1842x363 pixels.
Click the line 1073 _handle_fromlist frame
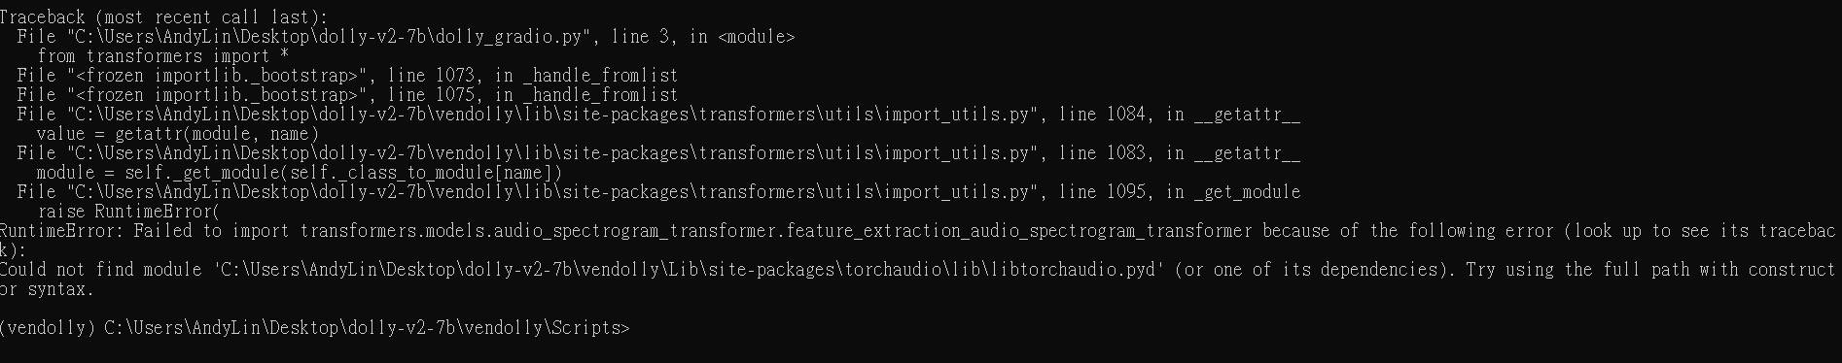point(347,76)
